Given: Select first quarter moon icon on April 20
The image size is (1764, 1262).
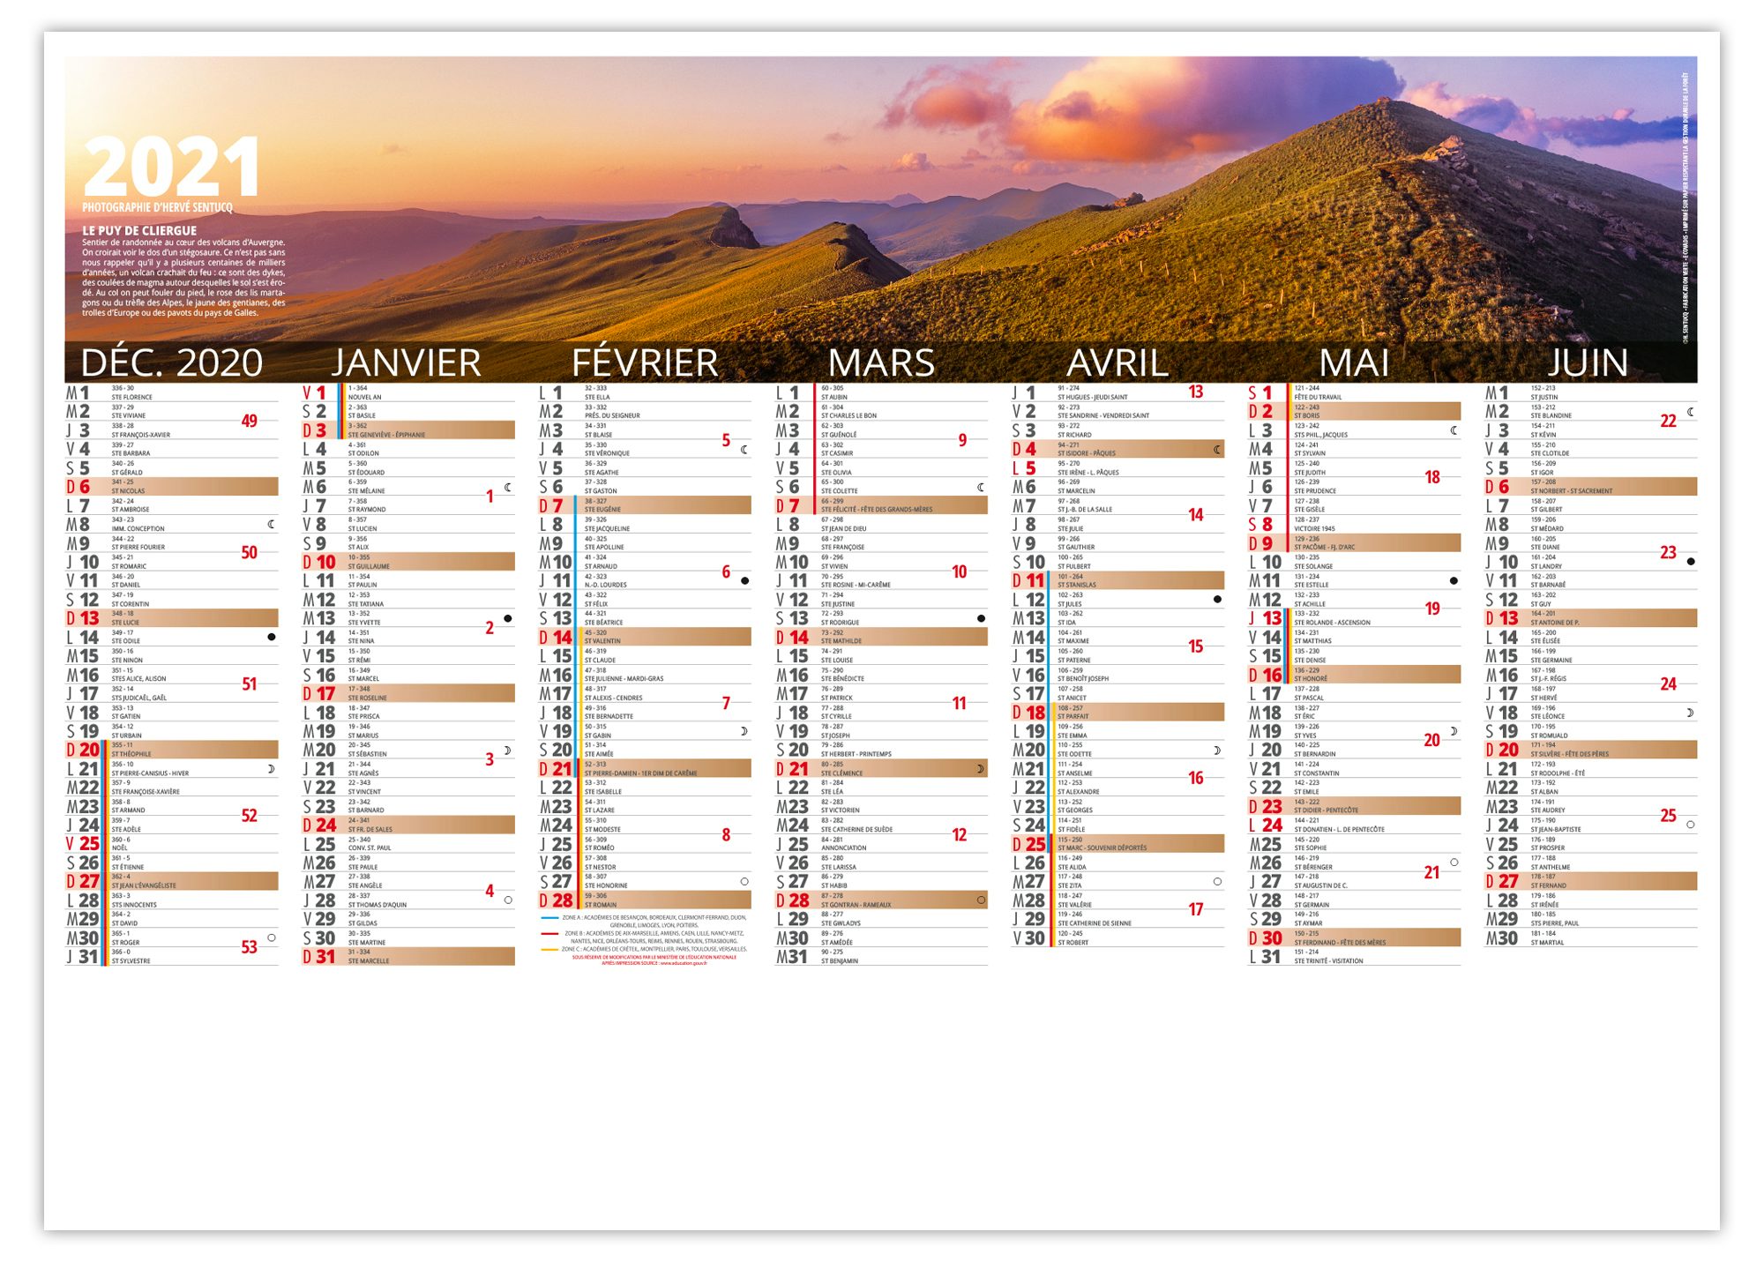Looking at the screenshot, I should tap(1217, 750).
